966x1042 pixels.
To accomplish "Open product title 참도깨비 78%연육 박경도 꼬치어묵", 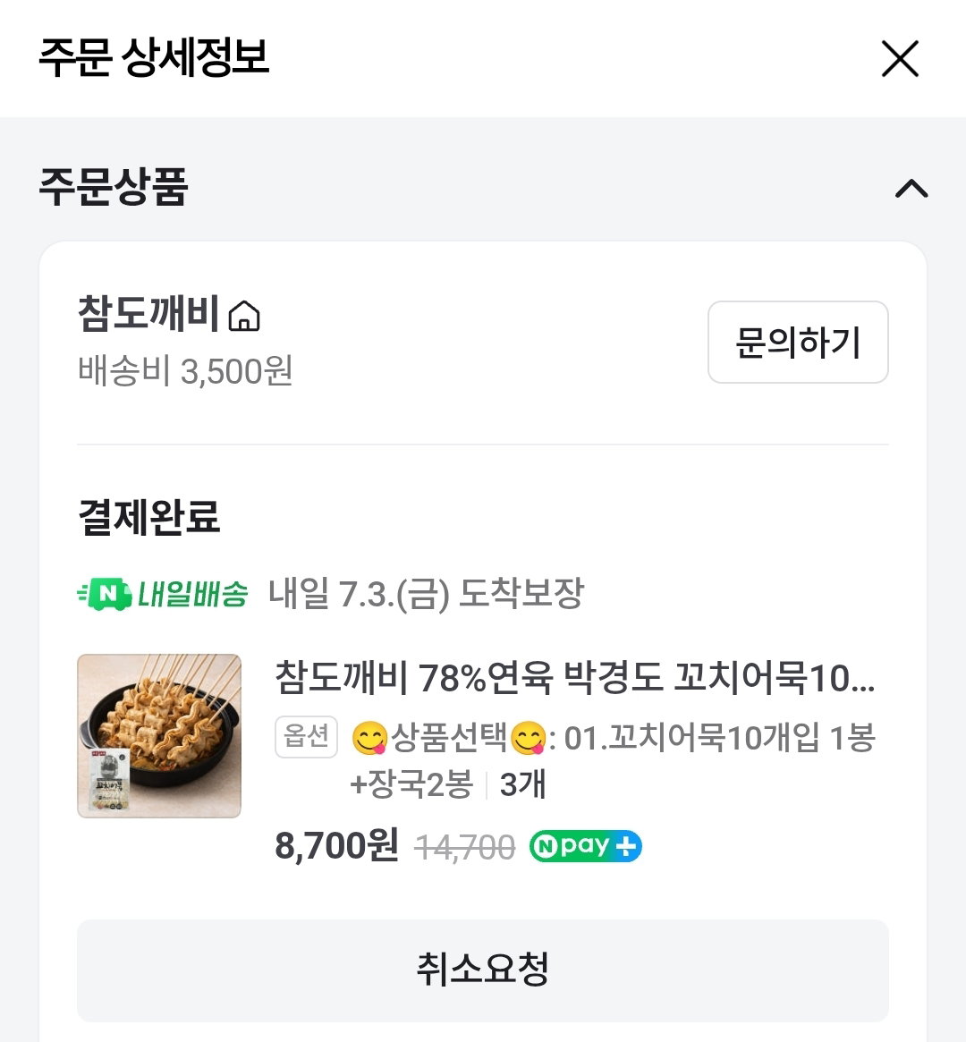I will pyautogui.click(x=575, y=678).
